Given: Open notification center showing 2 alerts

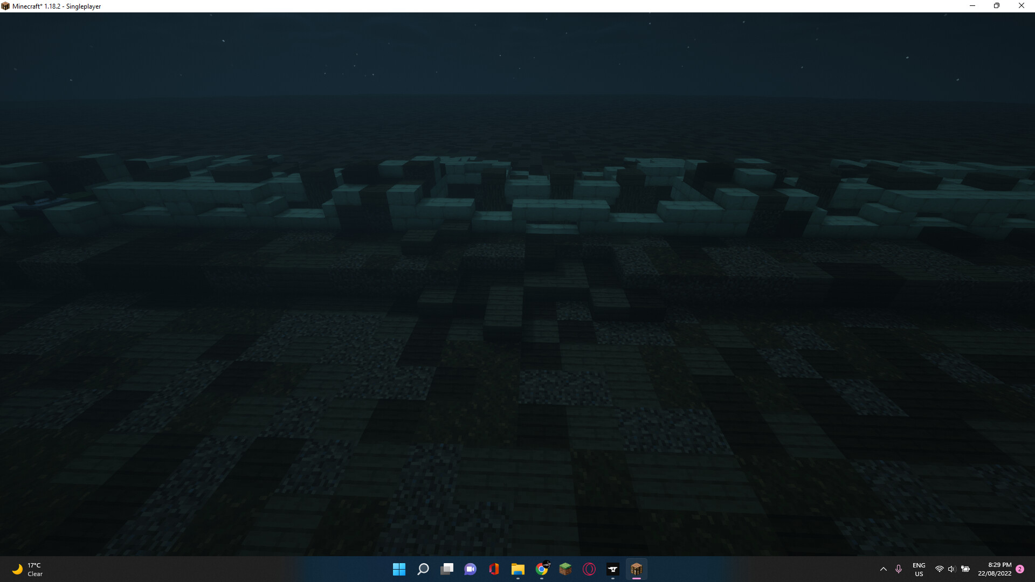Looking at the screenshot, I should point(1020,569).
